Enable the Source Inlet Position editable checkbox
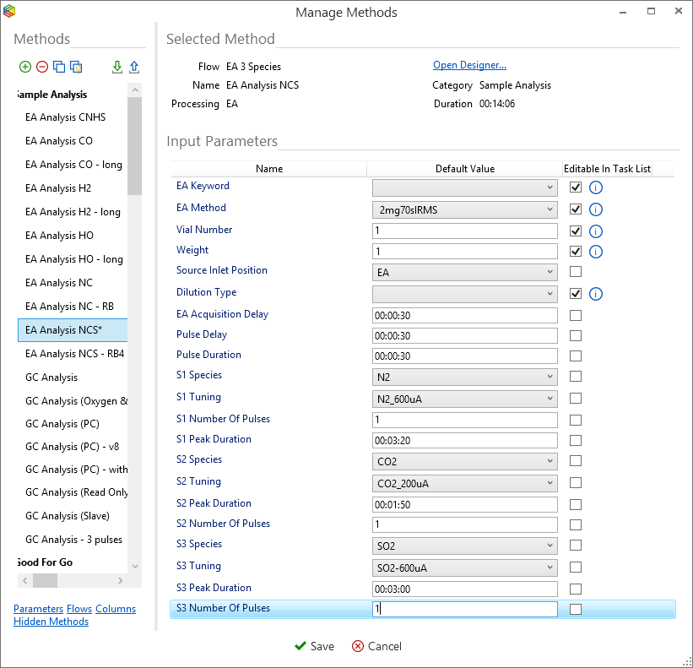The height and width of the screenshot is (668, 693). click(576, 272)
